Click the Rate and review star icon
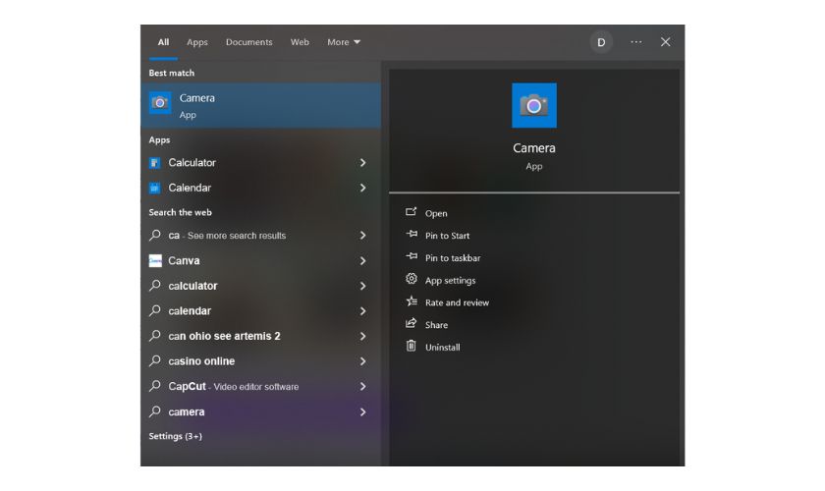Image resolution: width=825 pixels, height=491 pixels. click(x=412, y=302)
